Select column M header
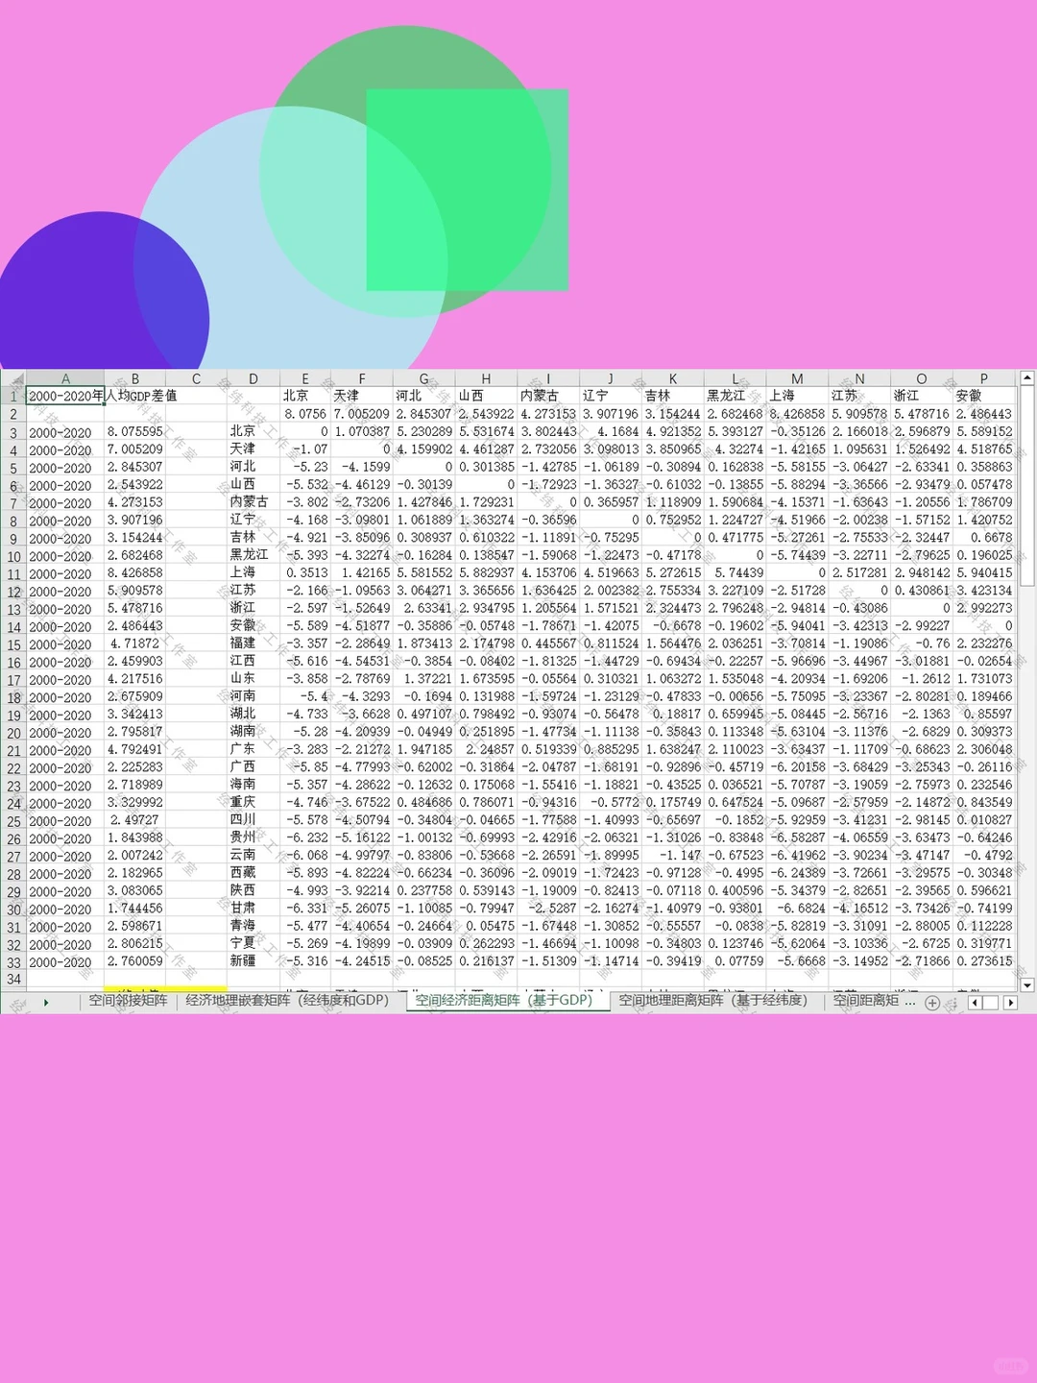The height and width of the screenshot is (1383, 1037). click(797, 378)
